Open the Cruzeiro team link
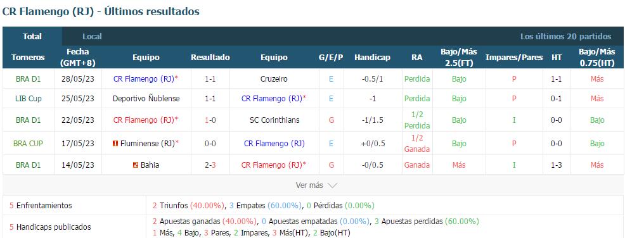The width and height of the screenshot is (625, 238). [x=274, y=78]
